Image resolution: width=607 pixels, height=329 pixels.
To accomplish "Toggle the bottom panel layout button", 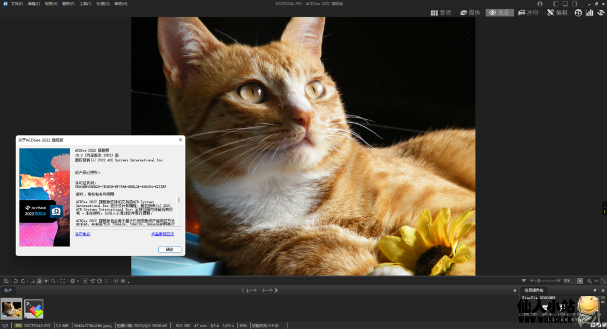I will coord(565,4).
